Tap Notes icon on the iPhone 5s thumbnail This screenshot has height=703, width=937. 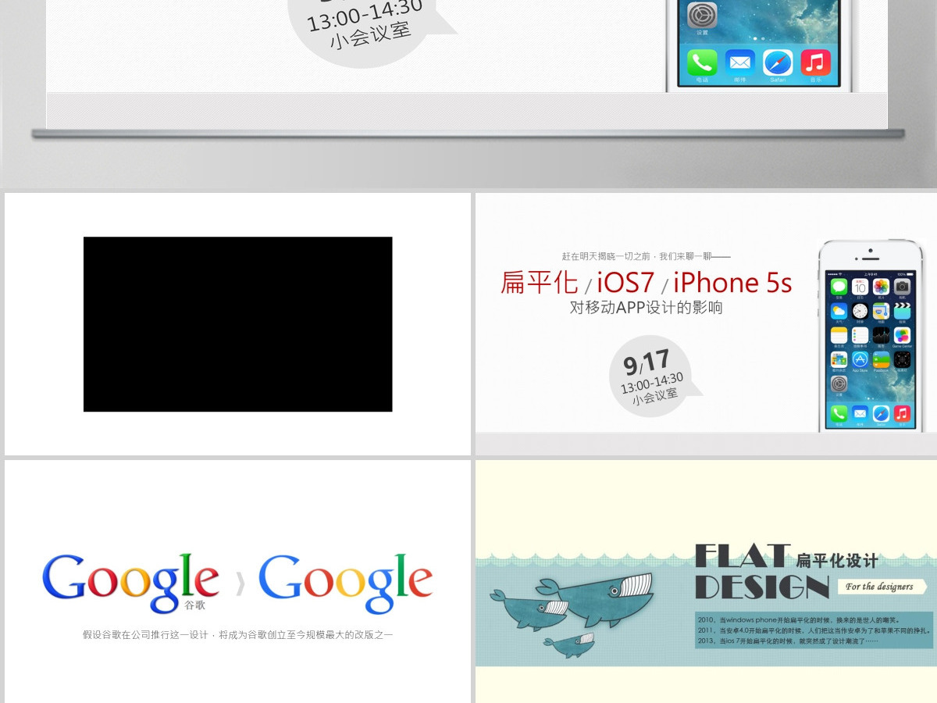839,335
